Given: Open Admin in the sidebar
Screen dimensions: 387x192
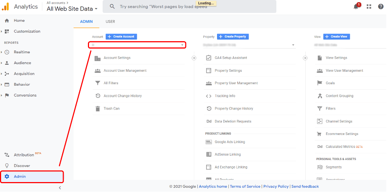Looking at the screenshot, I should click(x=32, y=177).
